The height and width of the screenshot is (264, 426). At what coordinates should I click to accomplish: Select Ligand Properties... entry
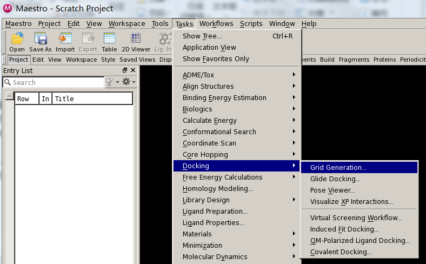[237, 223]
